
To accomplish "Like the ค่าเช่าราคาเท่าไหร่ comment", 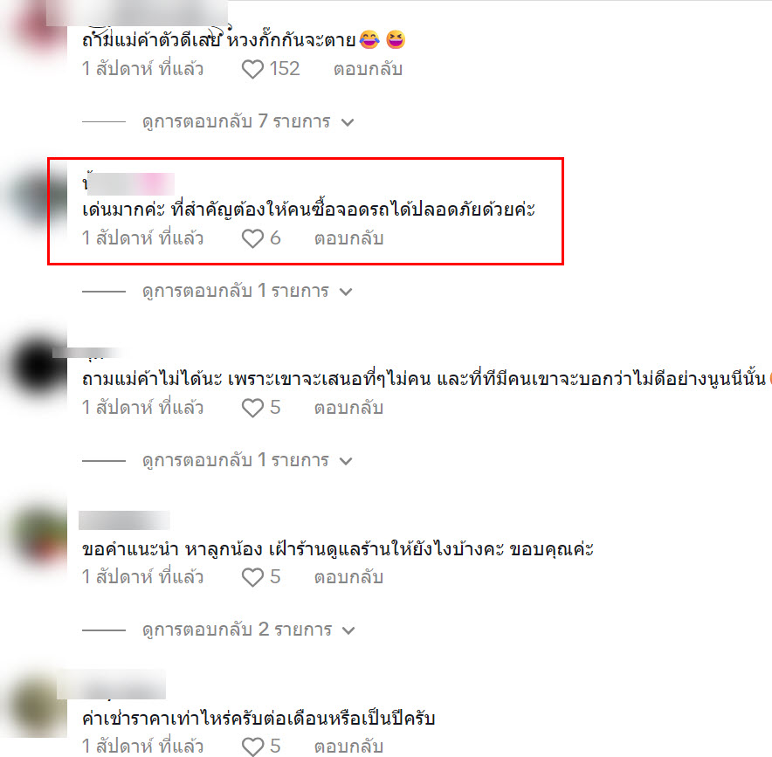I will (x=252, y=747).
